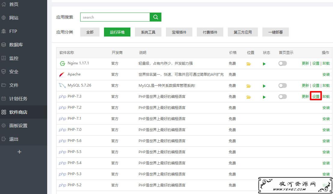
Task: Click 设置 for Nginx 1.17.1
Action: click(x=316, y=63)
